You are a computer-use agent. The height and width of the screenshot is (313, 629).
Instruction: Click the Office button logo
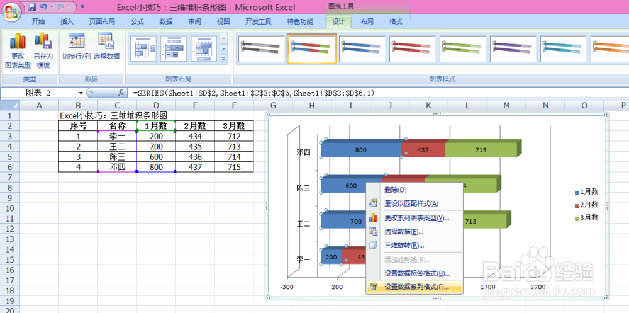[x=11, y=11]
